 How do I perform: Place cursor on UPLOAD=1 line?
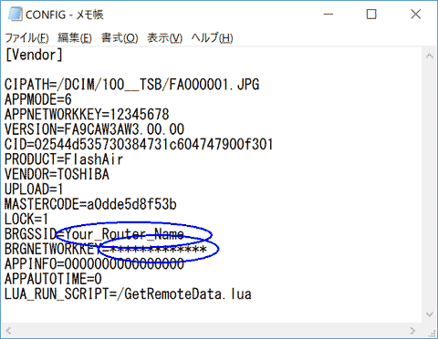click(34, 189)
